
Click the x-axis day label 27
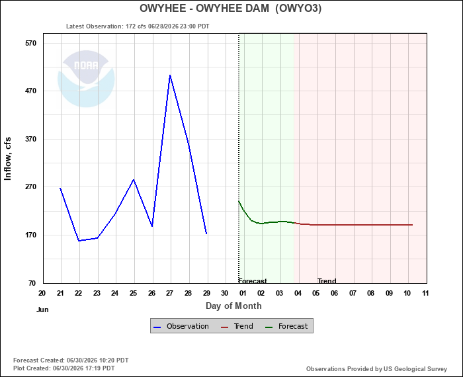169,293
